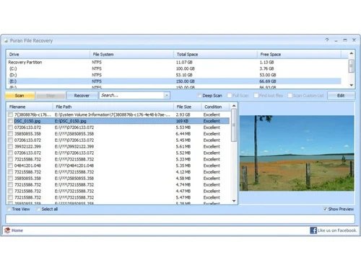The width and height of the screenshot is (361, 270).
Task: Select the System Volume Information file path
Action: [x=113, y=114]
